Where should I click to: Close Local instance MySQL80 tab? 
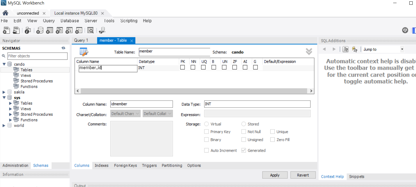[x=102, y=13]
